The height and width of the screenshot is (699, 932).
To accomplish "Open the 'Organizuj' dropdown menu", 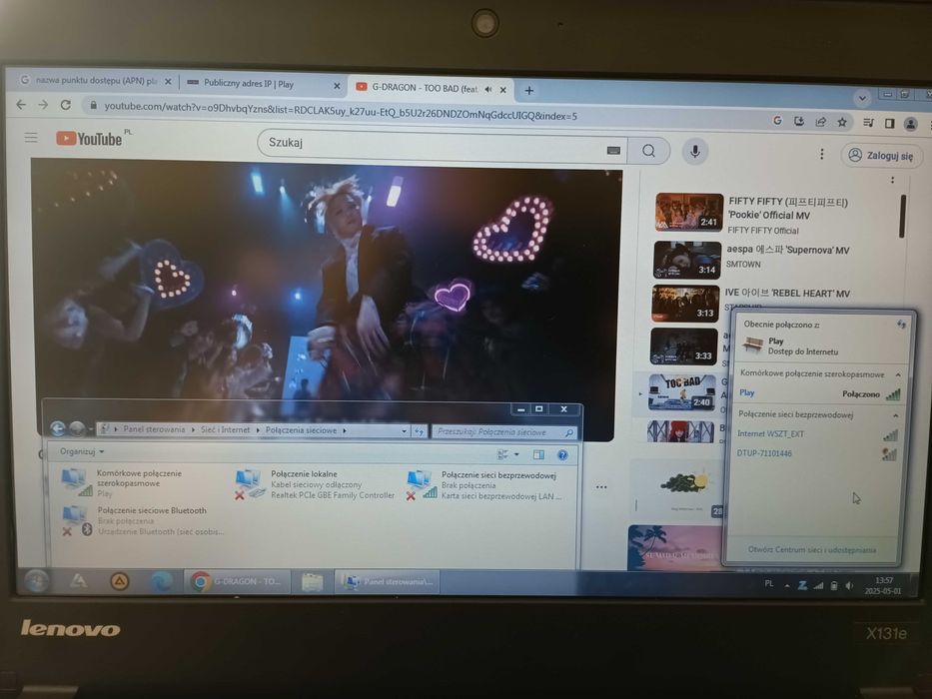I will pyautogui.click(x=82, y=451).
